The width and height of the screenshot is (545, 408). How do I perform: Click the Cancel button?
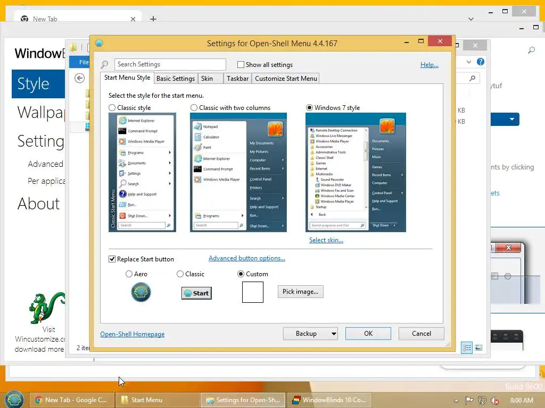tap(422, 334)
